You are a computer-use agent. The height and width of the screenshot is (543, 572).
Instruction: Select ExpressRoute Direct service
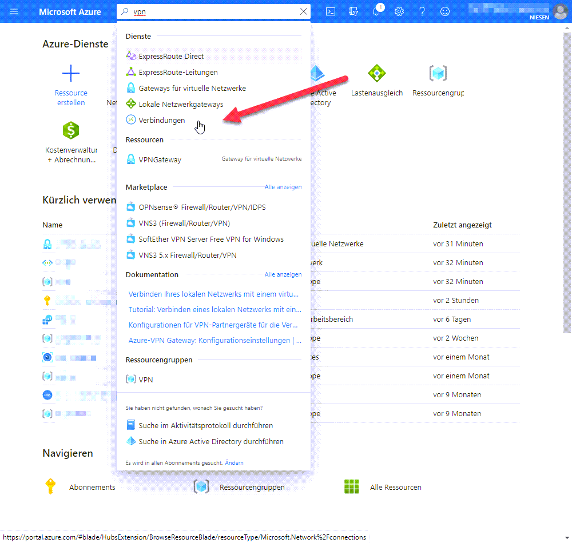point(213,56)
